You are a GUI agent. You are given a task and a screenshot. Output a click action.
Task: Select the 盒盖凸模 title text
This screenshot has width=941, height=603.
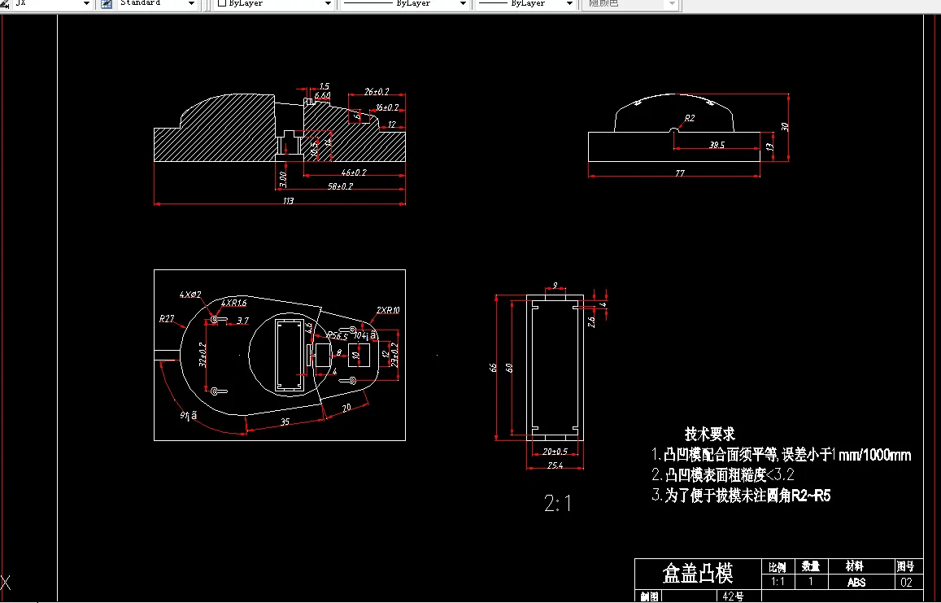coord(697,573)
